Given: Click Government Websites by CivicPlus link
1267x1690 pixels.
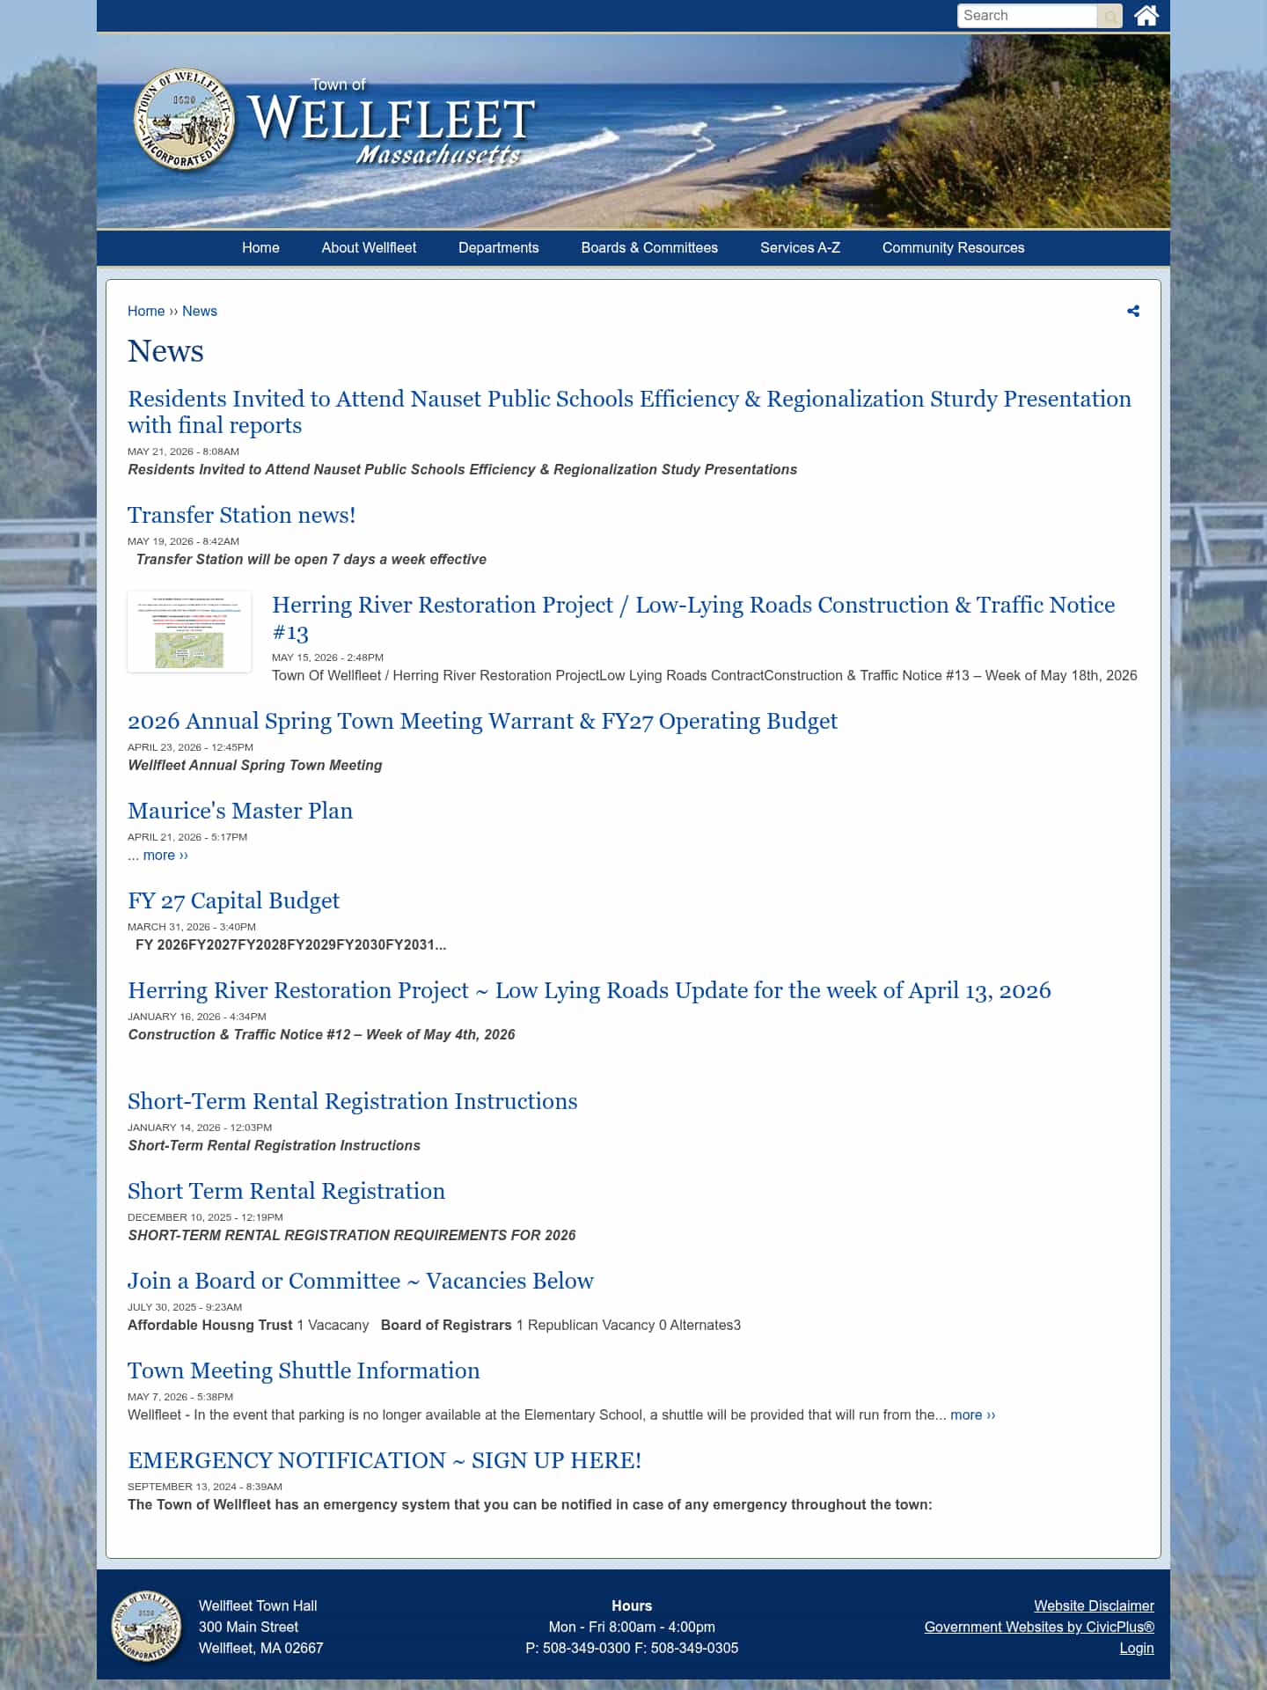Looking at the screenshot, I should click(x=1039, y=1627).
